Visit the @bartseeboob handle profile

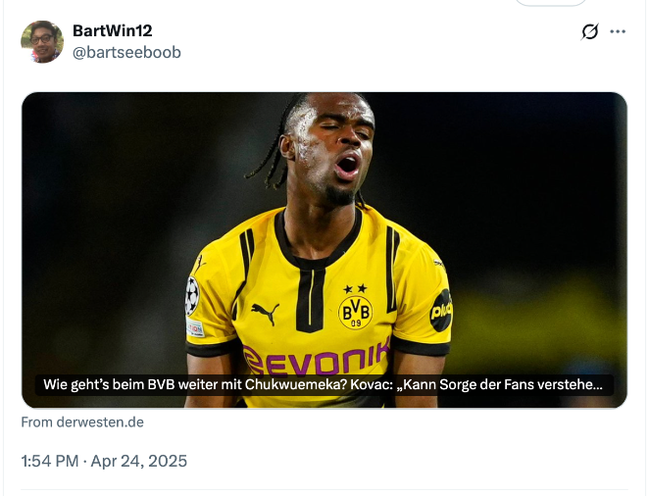tap(126, 53)
